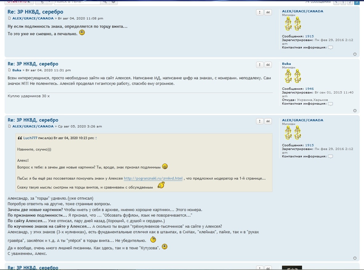Click the quote button on the 11:08 pm post
364x270 pixels.
tap(268, 12)
